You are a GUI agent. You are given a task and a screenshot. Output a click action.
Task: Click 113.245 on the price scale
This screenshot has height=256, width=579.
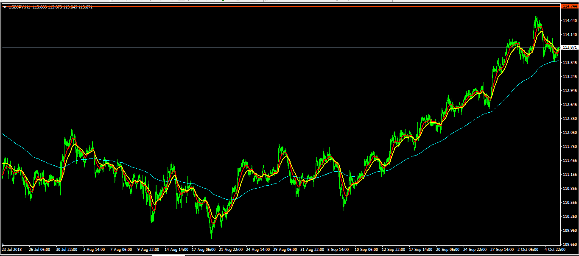tap(569, 77)
